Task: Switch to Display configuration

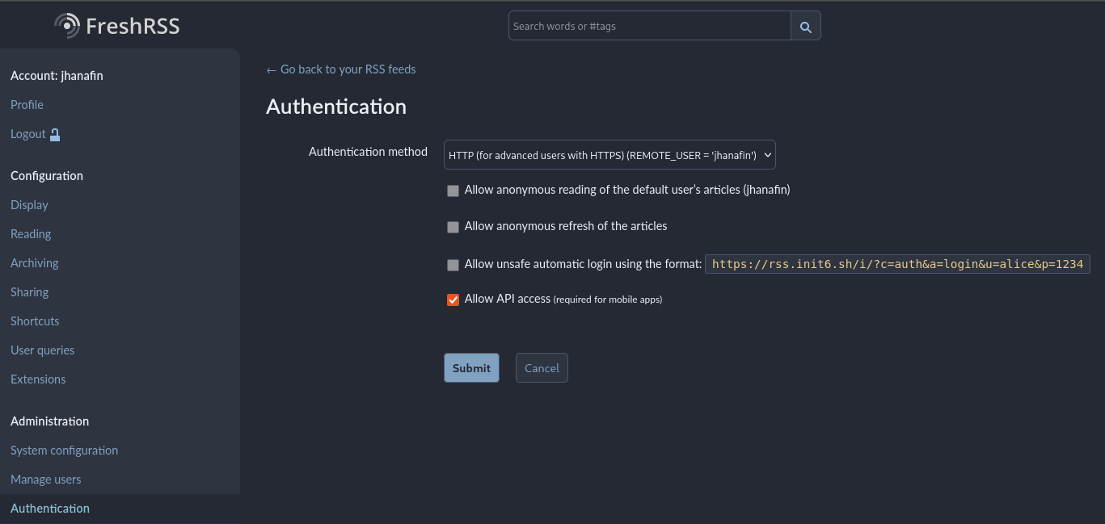Action: tap(29, 204)
